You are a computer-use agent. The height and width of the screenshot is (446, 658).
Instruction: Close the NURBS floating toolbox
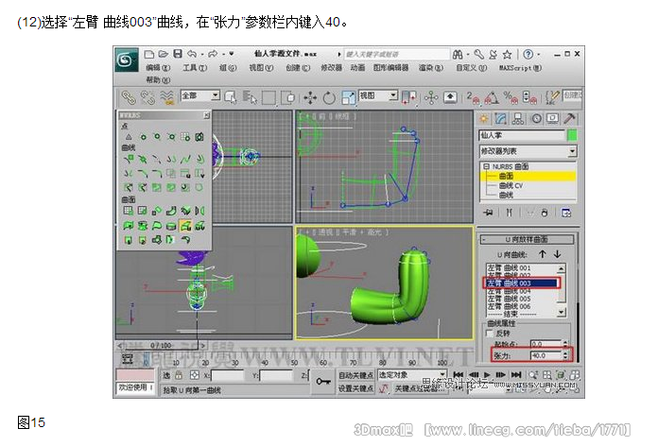point(206,115)
